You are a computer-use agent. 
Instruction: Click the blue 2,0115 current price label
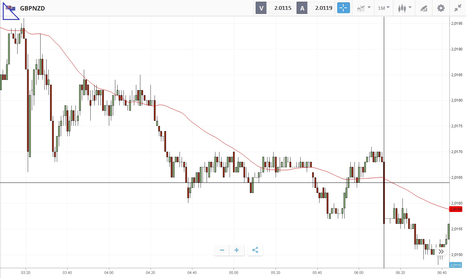pyautogui.click(x=456, y=265)
